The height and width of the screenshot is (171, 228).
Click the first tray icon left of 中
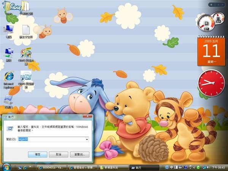(167, 167)
